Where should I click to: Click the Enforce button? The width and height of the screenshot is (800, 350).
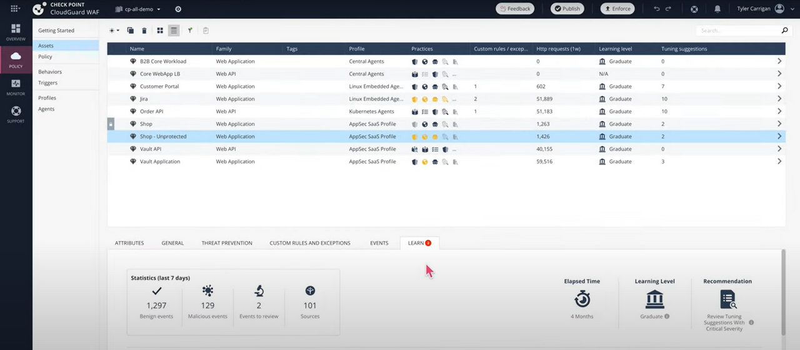617,9
